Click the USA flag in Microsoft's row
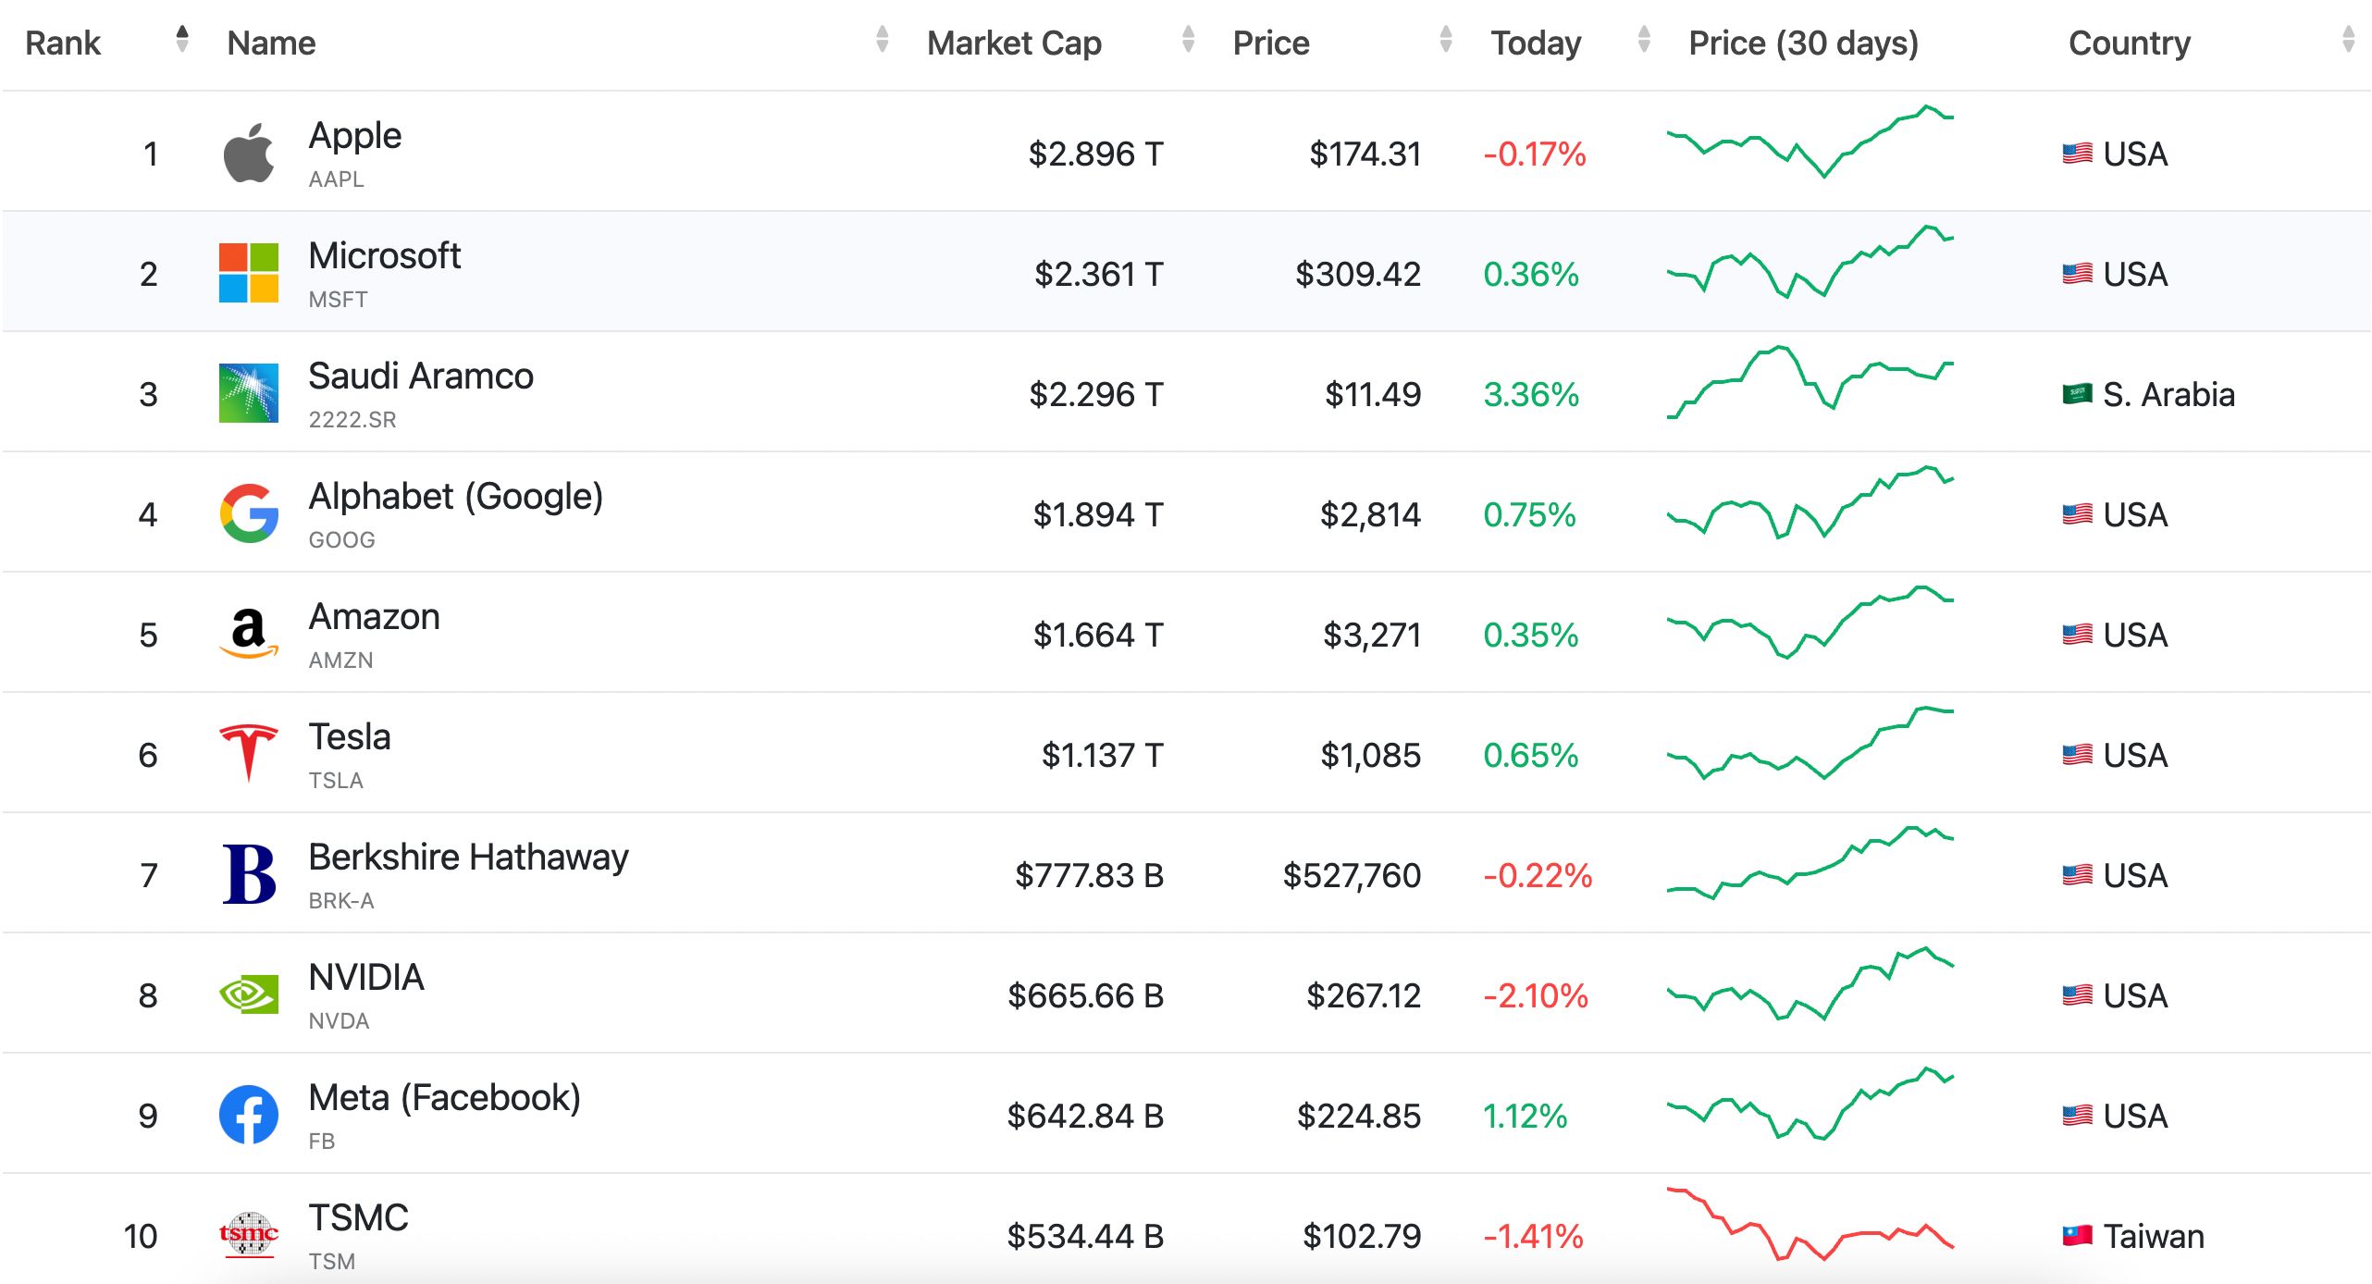This screenshot has width=2372, height=1284. (x=2077, y=274)
